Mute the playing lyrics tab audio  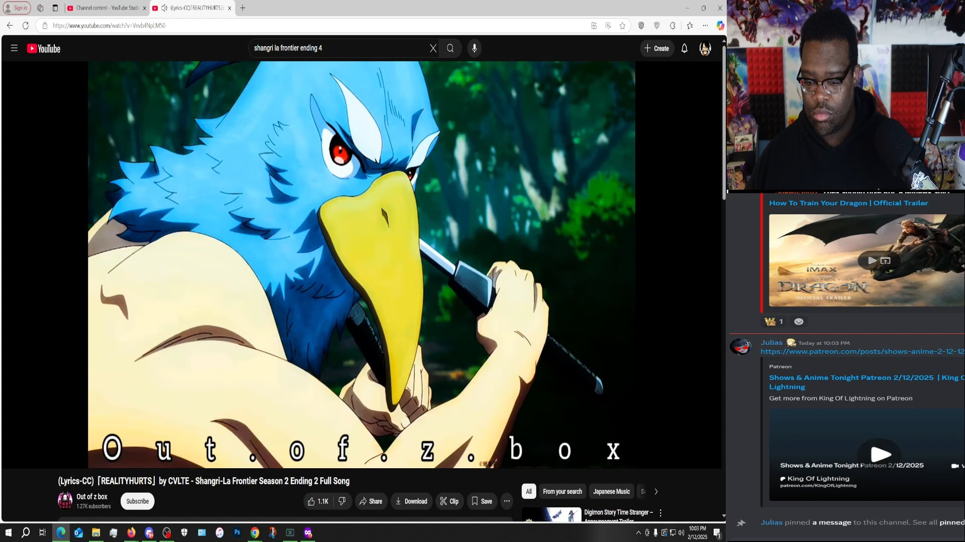(x=164, y=8)
